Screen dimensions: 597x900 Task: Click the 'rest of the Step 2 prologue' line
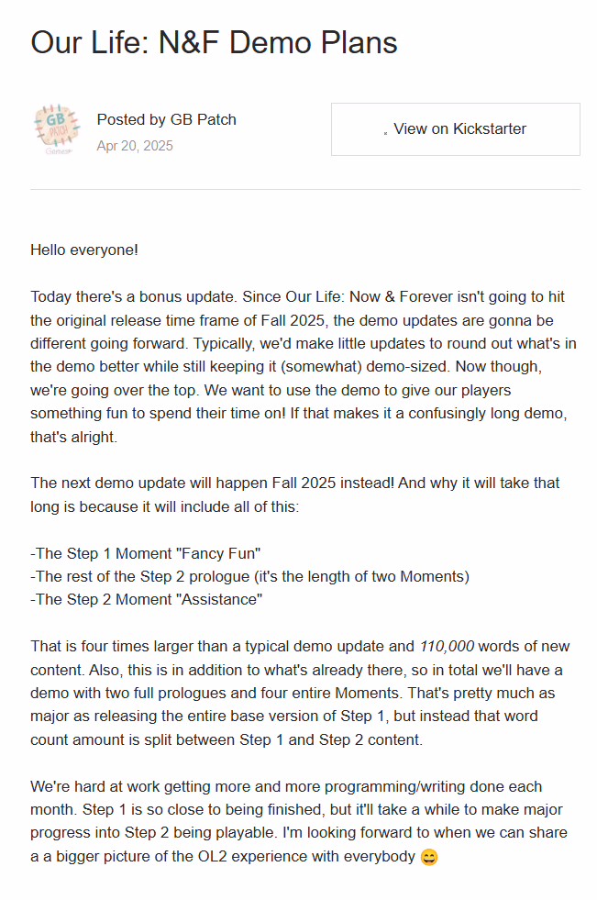coord(249,576)
